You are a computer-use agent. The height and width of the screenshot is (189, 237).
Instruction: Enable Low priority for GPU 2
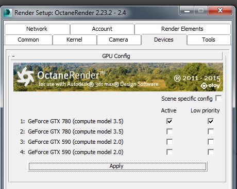click(211, 131)
